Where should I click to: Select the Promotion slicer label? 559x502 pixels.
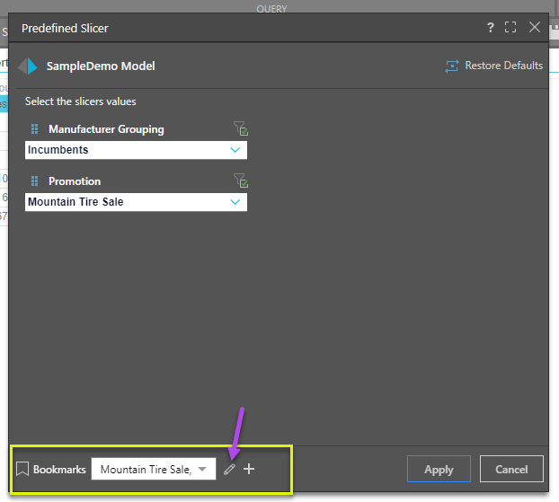pos(75,181)
